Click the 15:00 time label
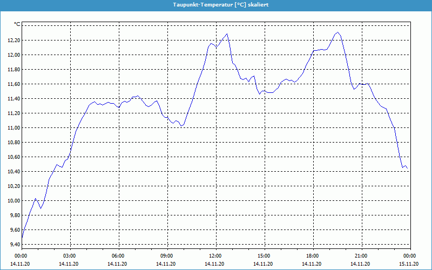This screenshot has height=270, width=432. [x=264, y=255]
